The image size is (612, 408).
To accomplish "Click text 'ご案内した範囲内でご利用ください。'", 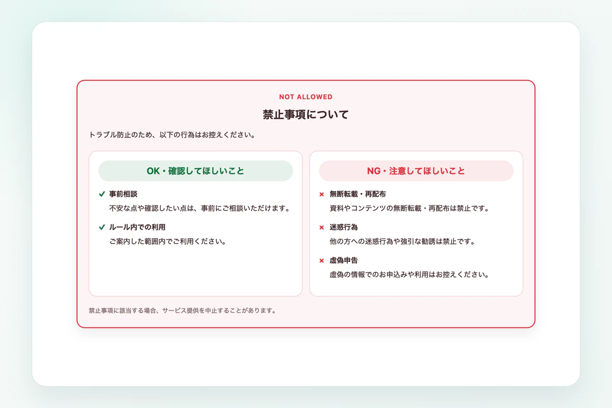I will [x=167, y=241].
